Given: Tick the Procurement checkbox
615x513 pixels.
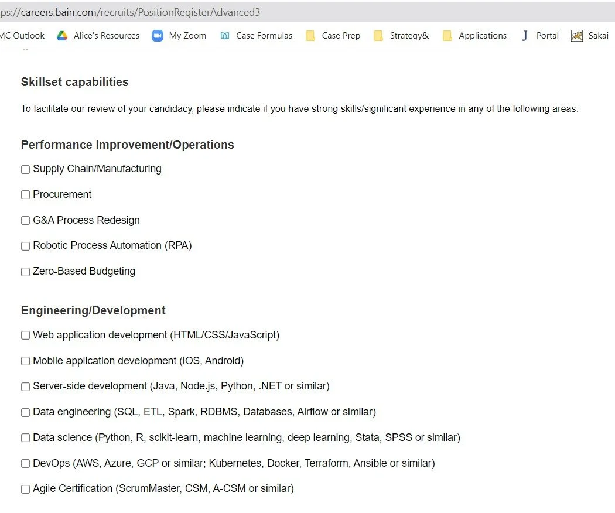Looking at the screenshot, I should tap(26, 195).
